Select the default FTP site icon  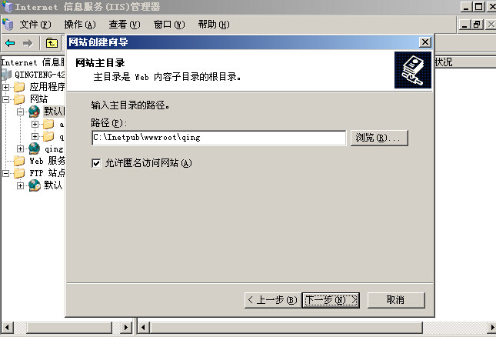pyautogui.click(x=34, y=185)
